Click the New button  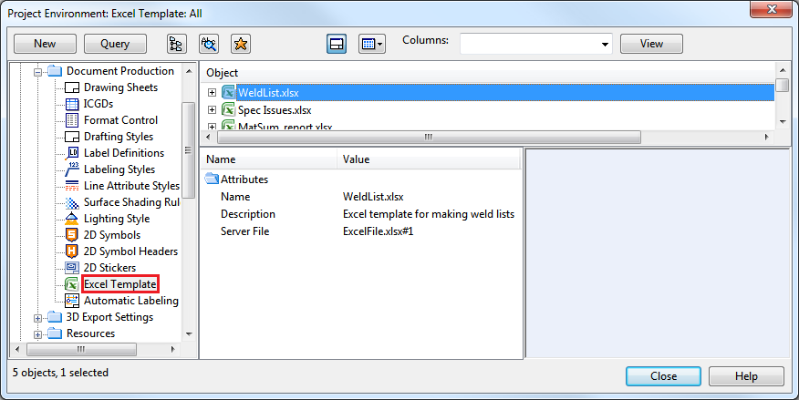tap(45, 44)
